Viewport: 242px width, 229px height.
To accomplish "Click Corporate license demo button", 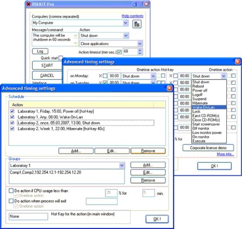I will pyautogui.click(x=208, y=148).
